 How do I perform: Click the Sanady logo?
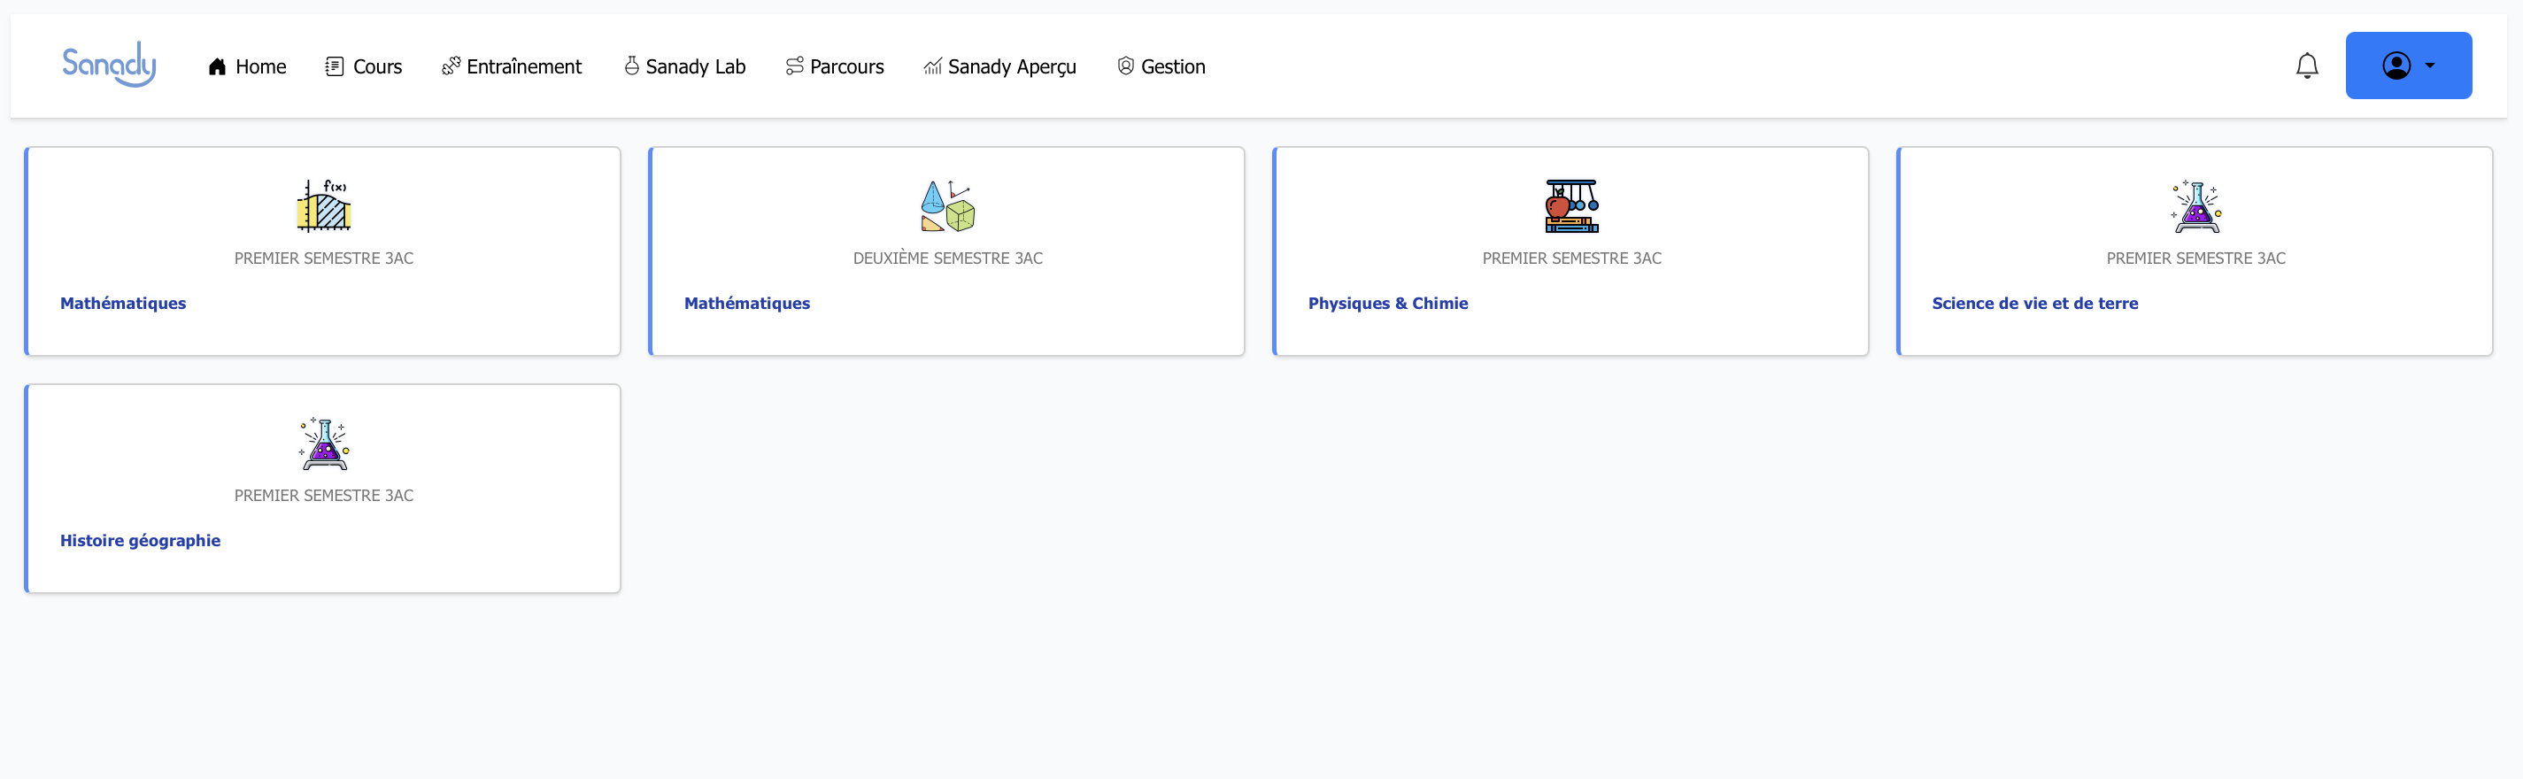point(109,65)
